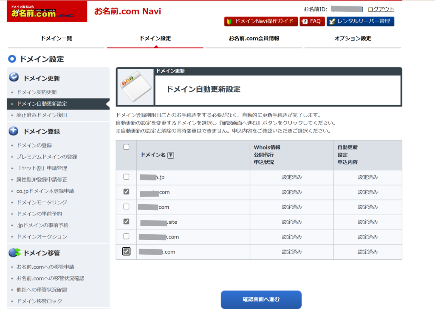Click the ドメイン更新 refresh icon in sidebar
The image size is (435, 309).
tap(14, 77)
